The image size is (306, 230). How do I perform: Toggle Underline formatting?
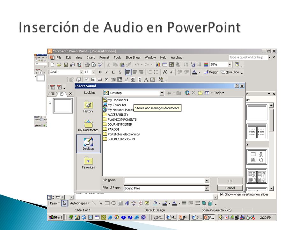click(x=113, y=72)
